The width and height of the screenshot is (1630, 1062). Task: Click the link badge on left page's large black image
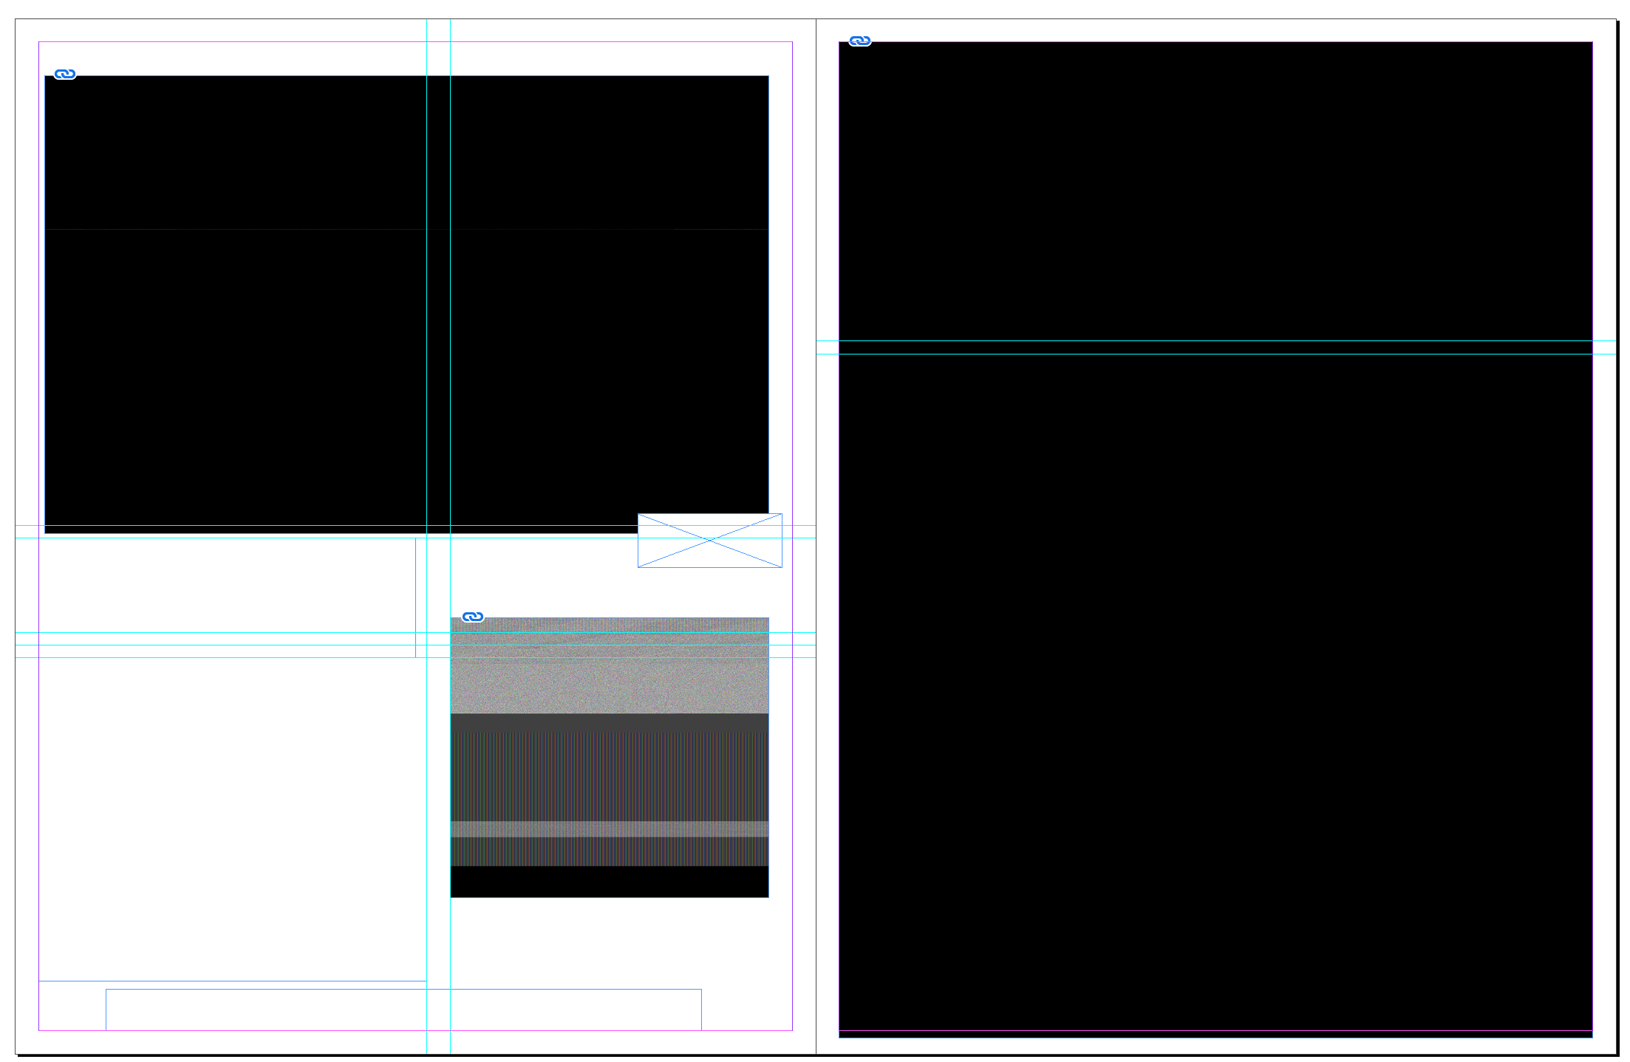click(65, 74)
